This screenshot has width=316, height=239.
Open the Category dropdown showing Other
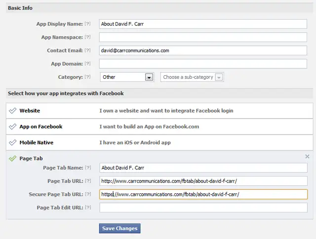coord(127,77)
